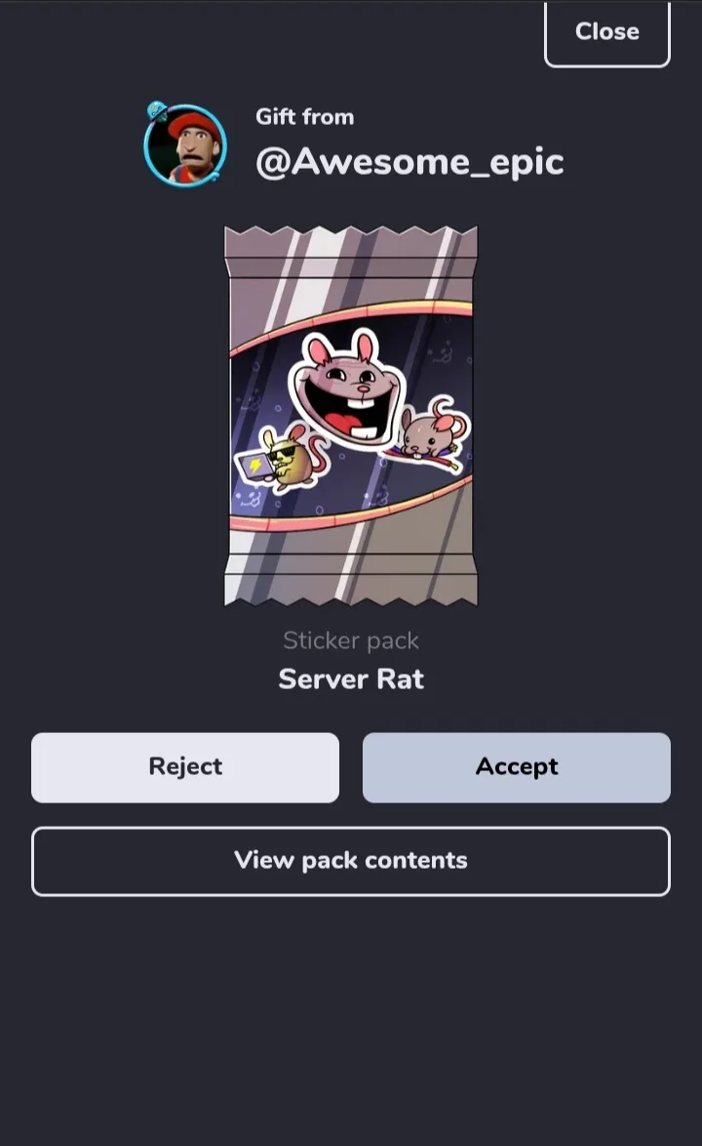This screenshot has width=702, height=1146.
Task: Click the laughing rat's pink left ear
Action: [319, 350]
